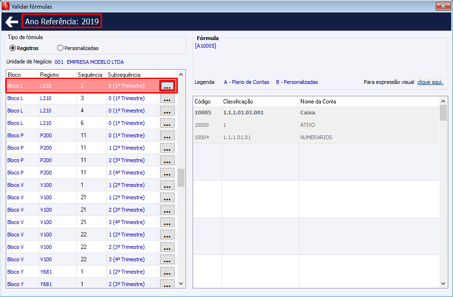Open details for Y681 2º Trimestre row
The height and width of the screenshot is (297, 453).
coord(167,272)
